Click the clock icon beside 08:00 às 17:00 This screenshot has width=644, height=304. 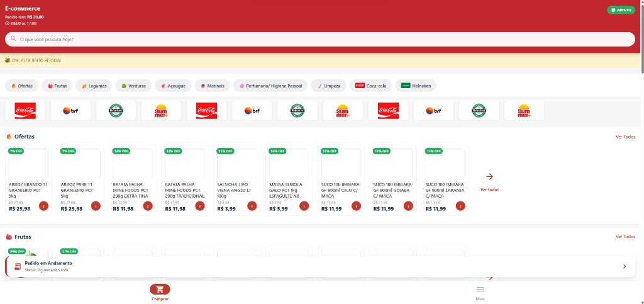point(7,23)
